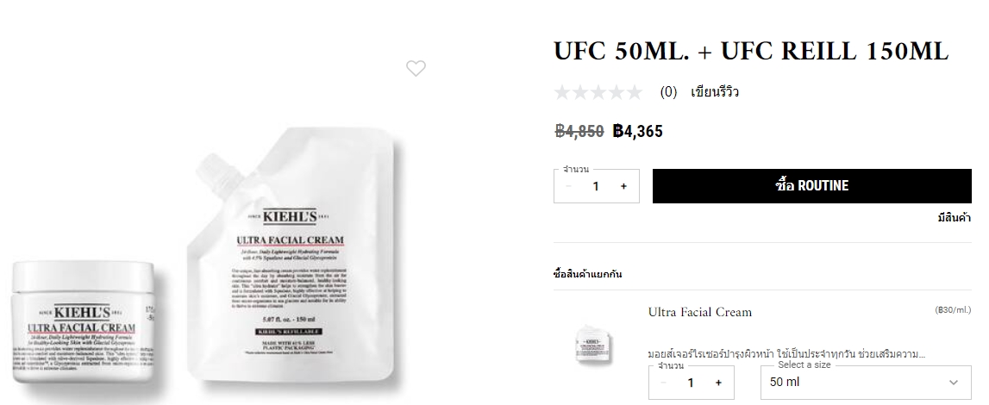989x405 pixels.
Task: Rate the product using star rating
Action: coord(598,93)
